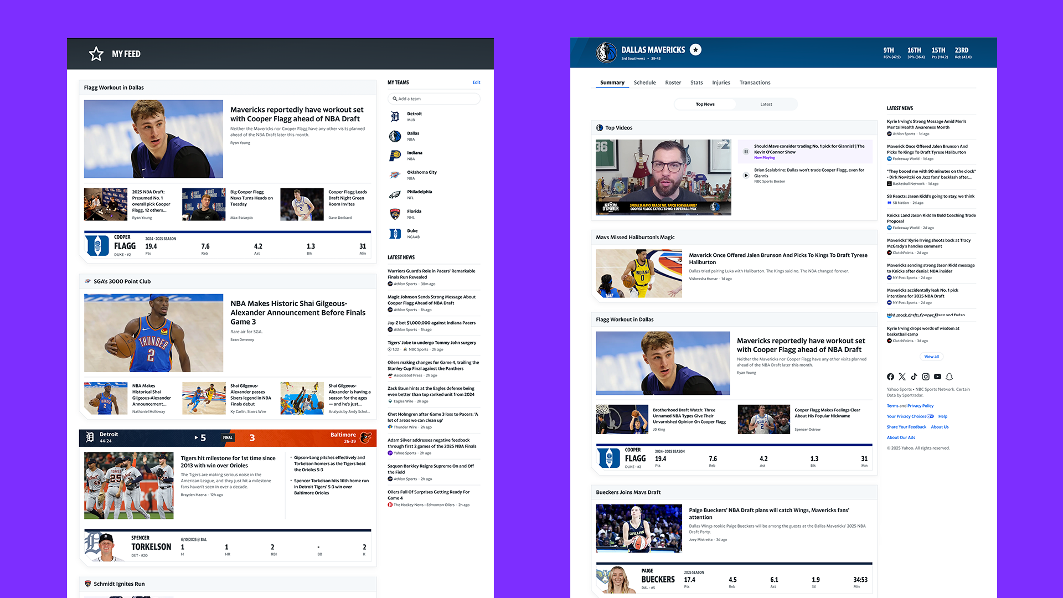Image resolution: width=1063 pixels, height=598 pixels.
Task: Toggle the Mavericks favorite star badge
Action: click(696, 50)
